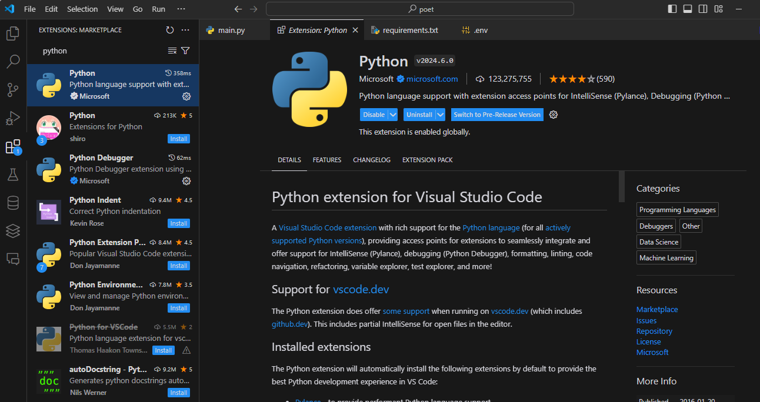Open the Run and Debug view icon
Viewport: 760px width, 402px height.
point(13,118)
